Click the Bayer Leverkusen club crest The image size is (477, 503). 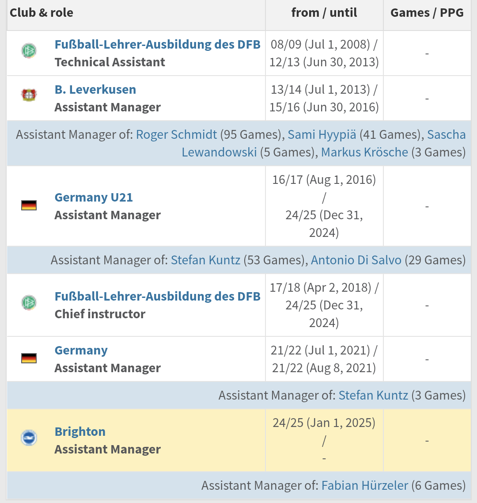pyautogui.click(x=29, y=95)
